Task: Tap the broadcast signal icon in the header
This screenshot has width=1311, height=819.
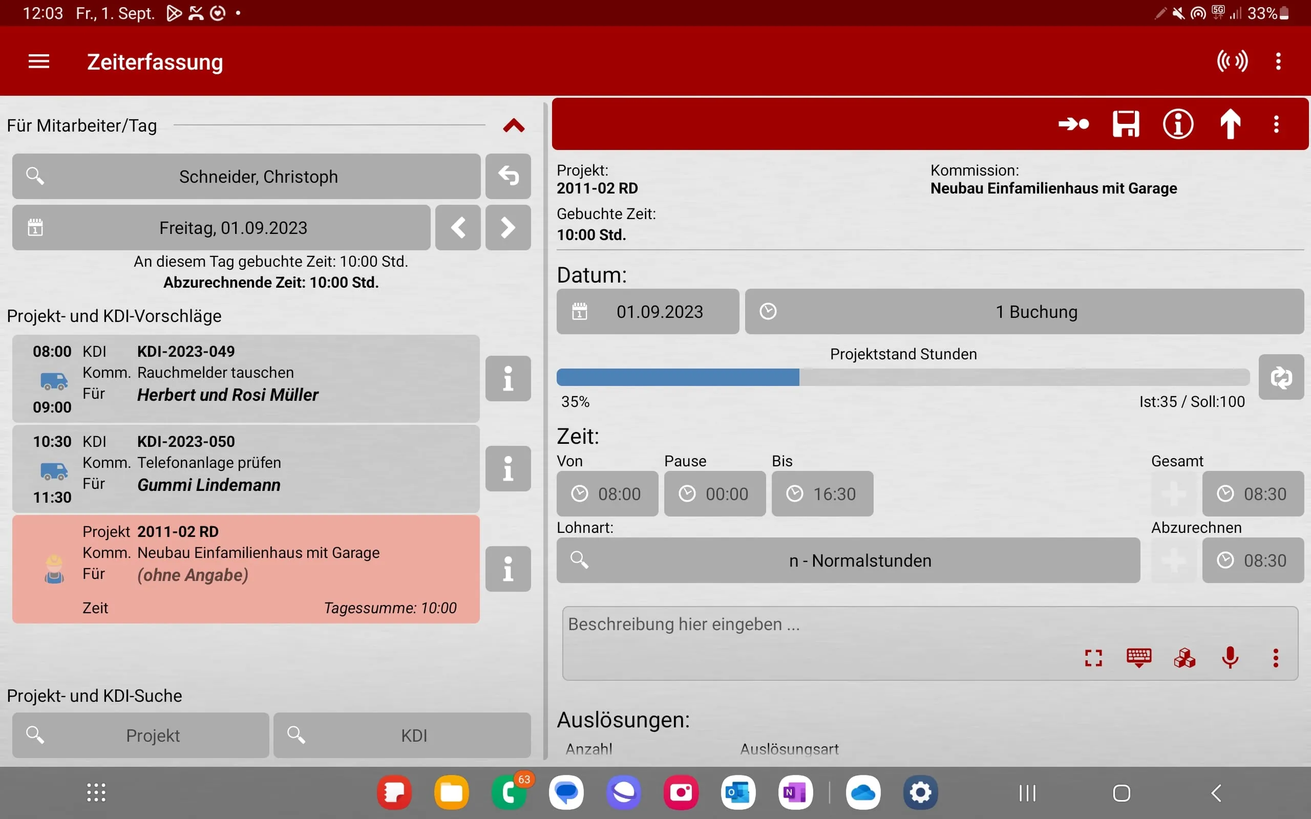Action: click(1232, 61)
